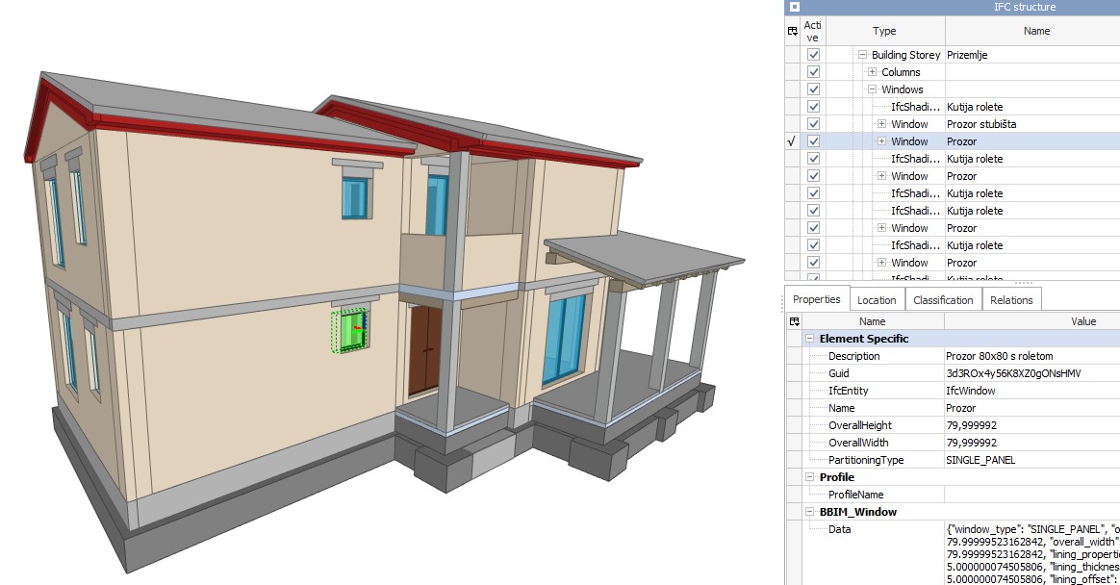Toggle Active checkbox for the Columns row

click(x=813, y=72)
